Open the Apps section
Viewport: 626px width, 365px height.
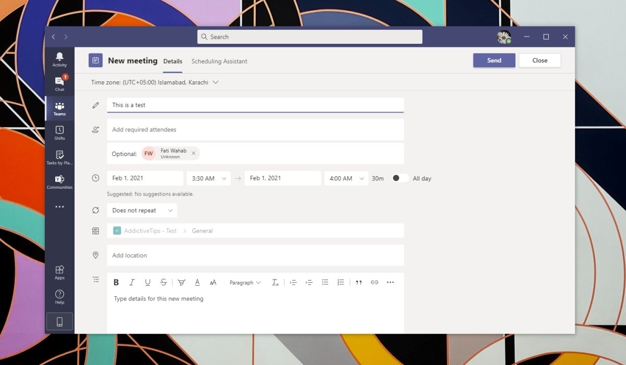coord(59,271)
